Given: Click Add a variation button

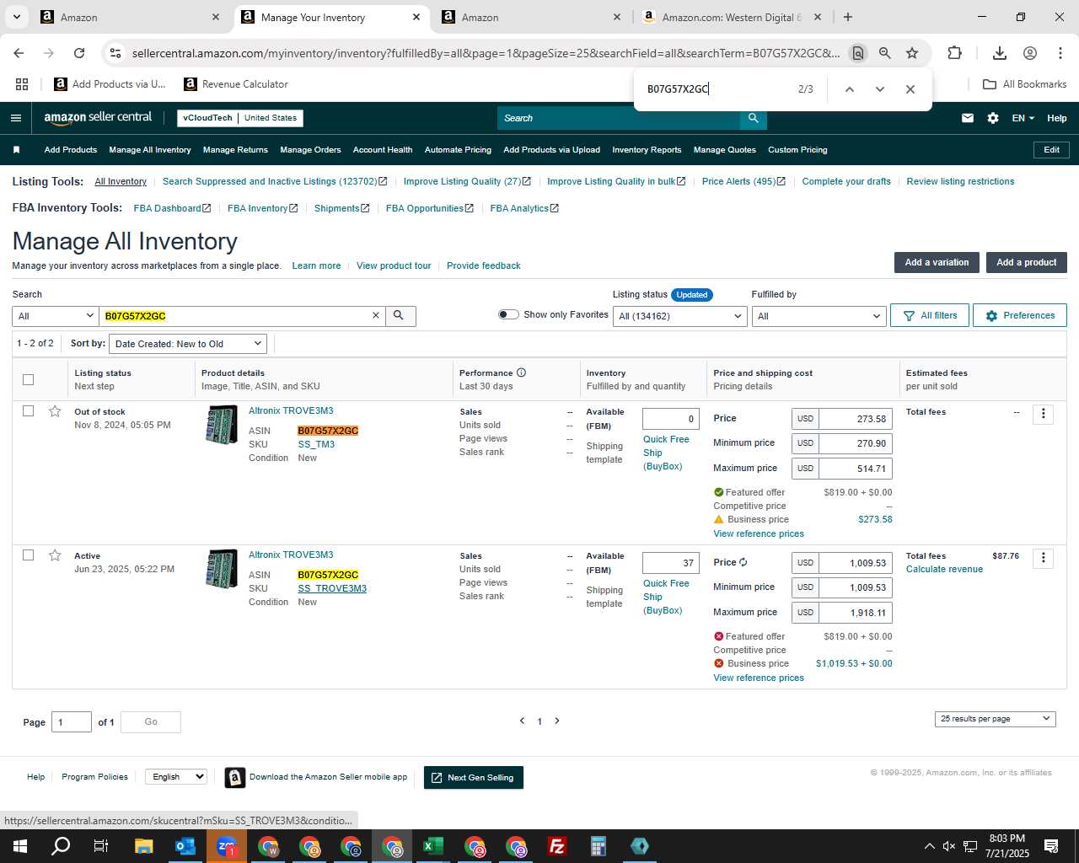Looking at the screenshot, I should coord(937,262).
